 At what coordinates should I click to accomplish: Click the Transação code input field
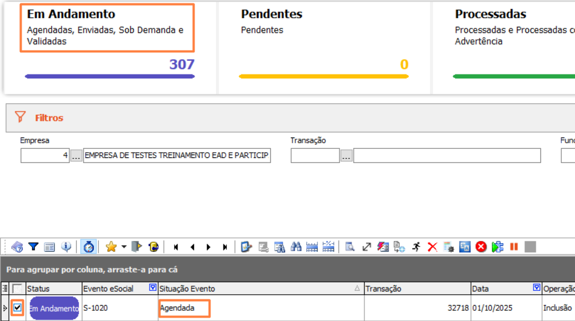[x=315, y=156]
